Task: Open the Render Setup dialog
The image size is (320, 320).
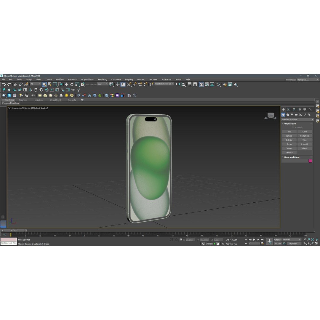Action: 225,84
